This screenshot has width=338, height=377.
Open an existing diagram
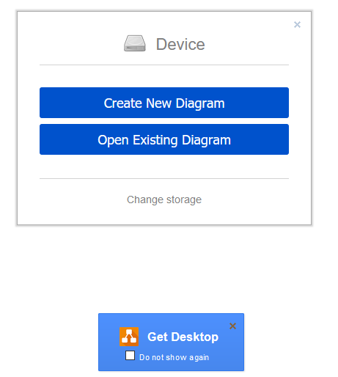164,139
